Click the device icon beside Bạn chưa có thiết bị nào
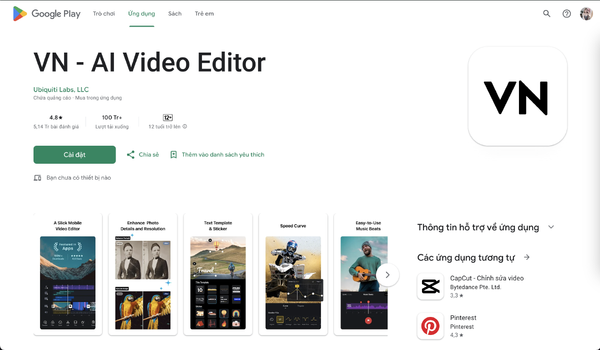The width and height of the screenshot is (600, 350). [37, 178]
